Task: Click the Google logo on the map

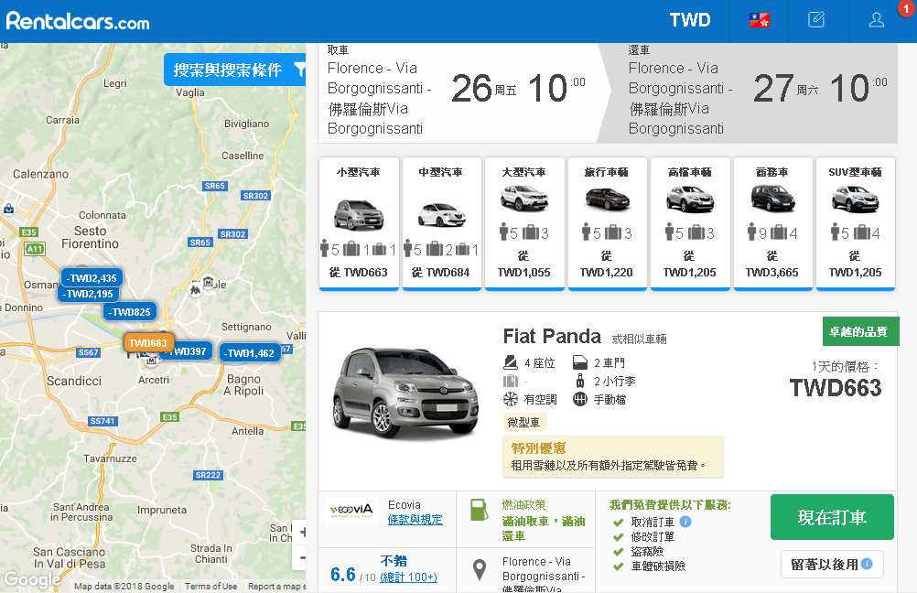Action: tap(32, 579)
